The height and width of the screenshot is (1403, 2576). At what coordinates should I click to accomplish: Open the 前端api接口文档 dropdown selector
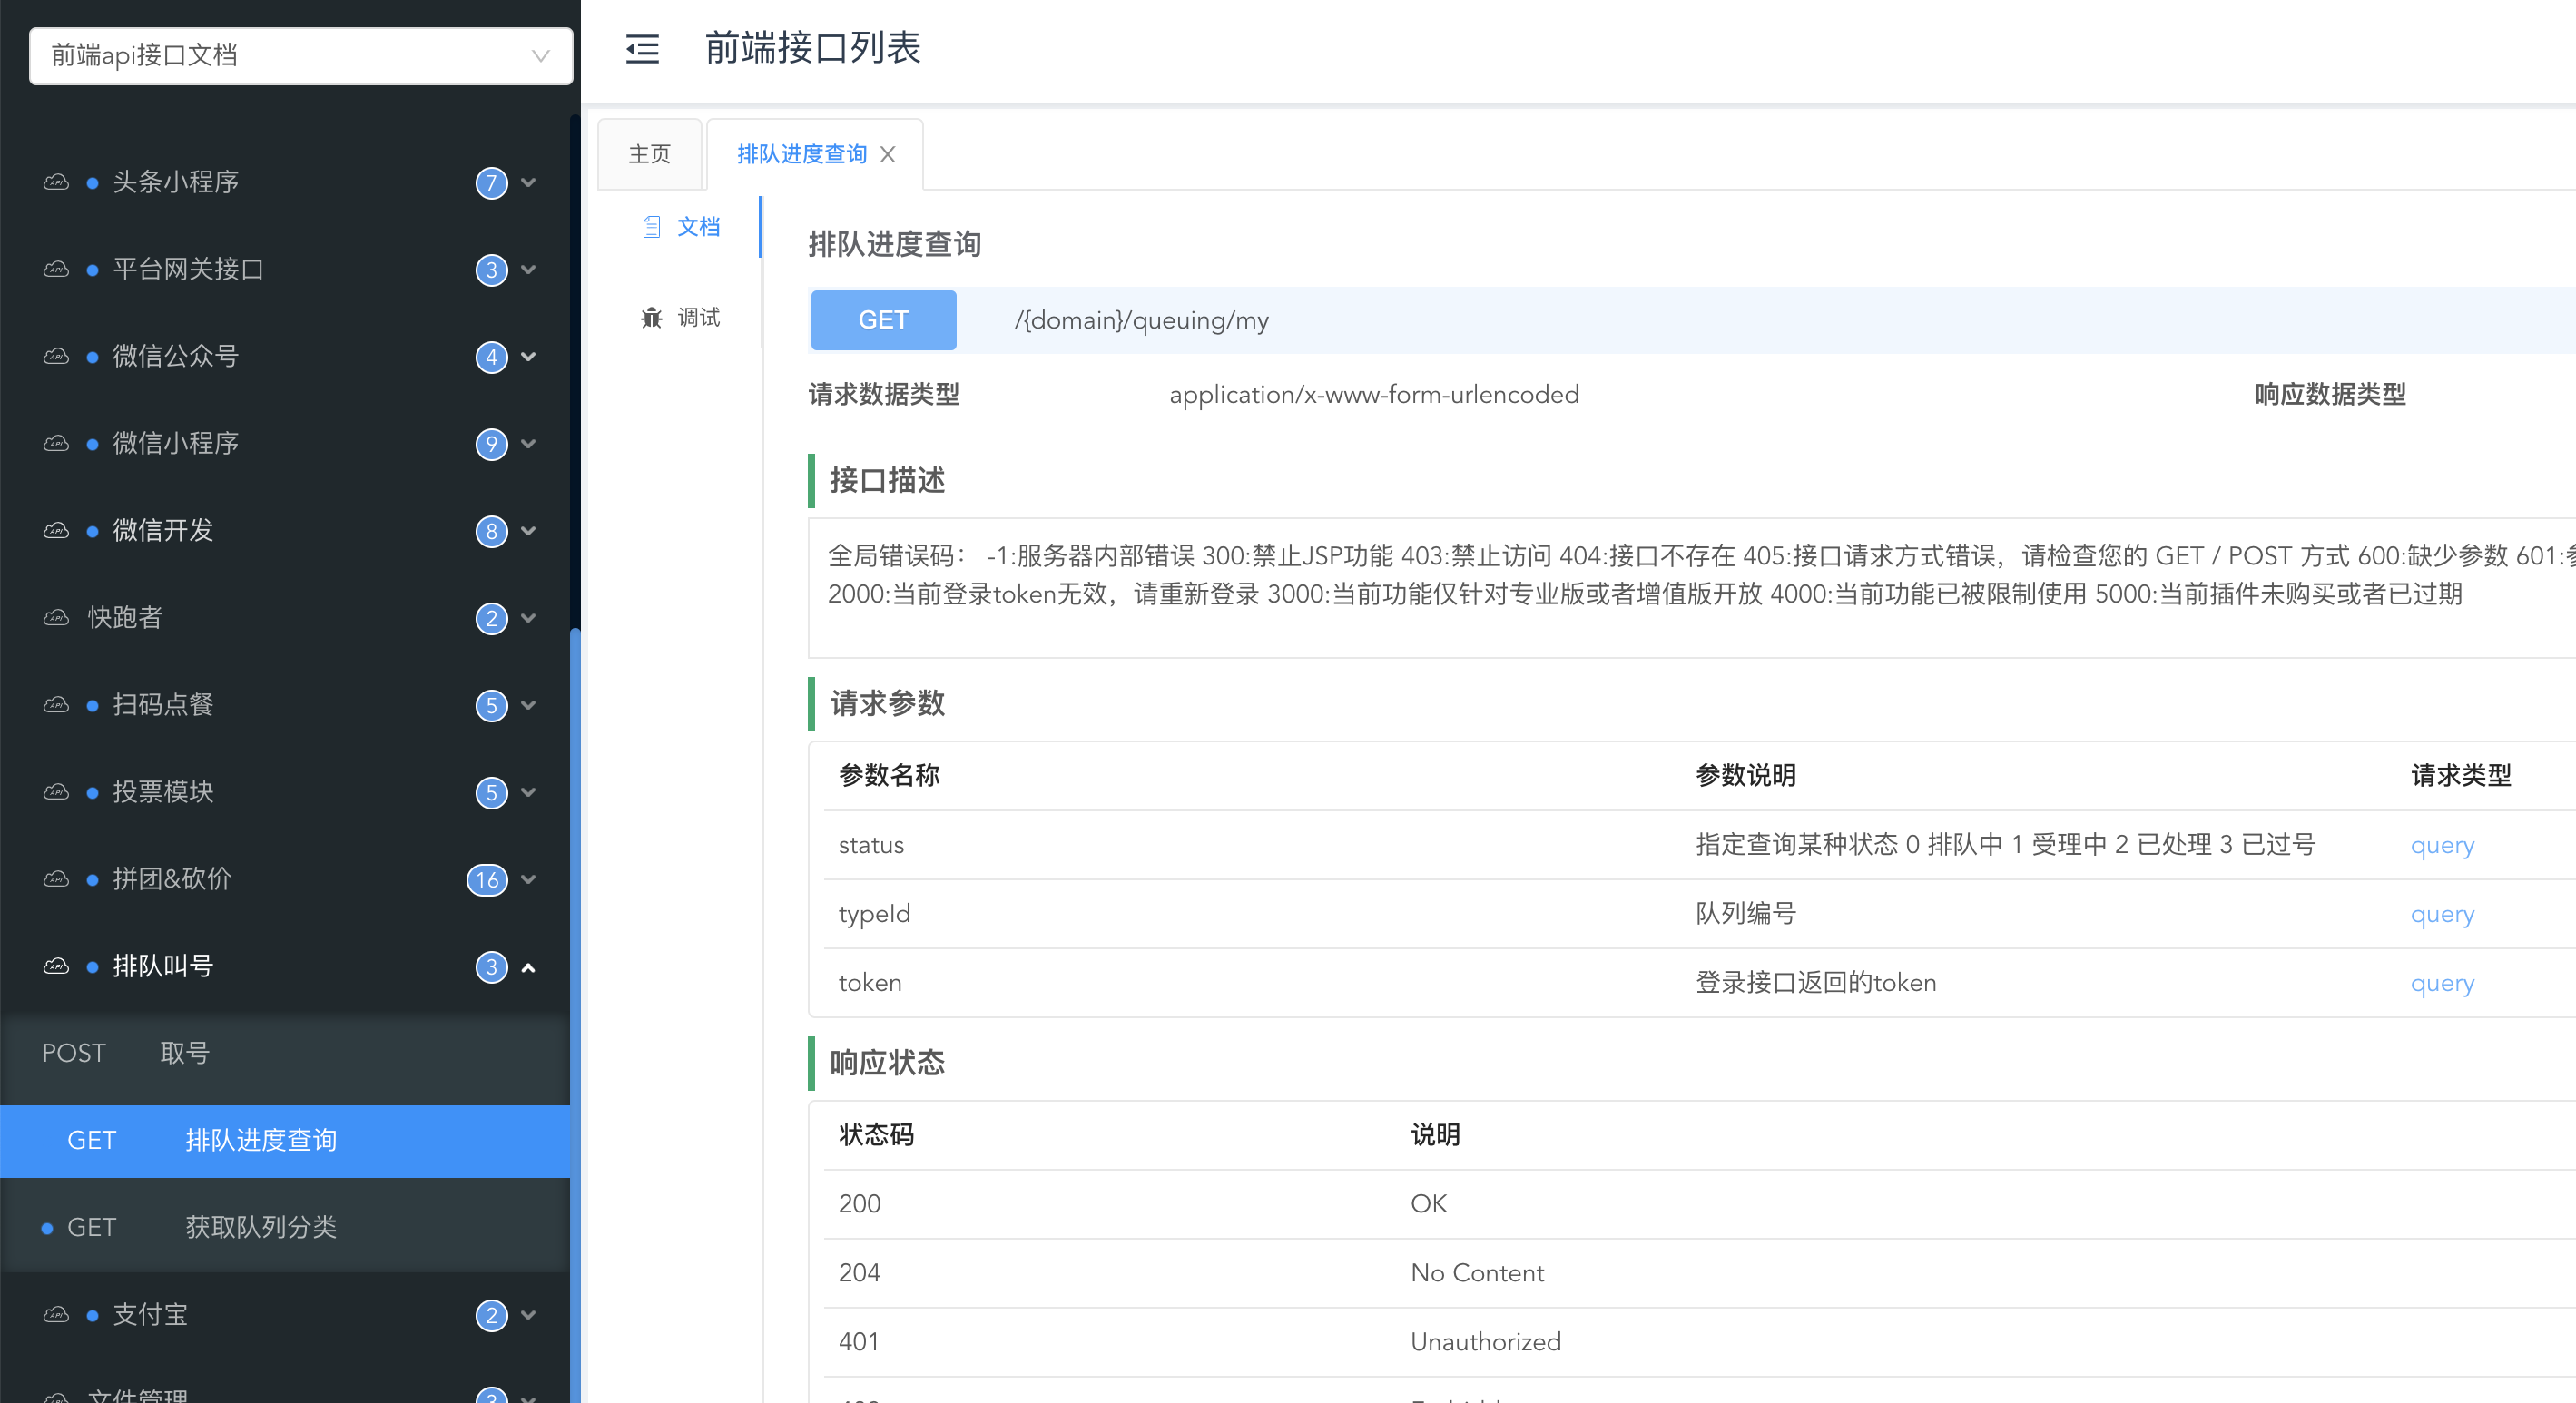pyautogui.click(x=300, y=55)
